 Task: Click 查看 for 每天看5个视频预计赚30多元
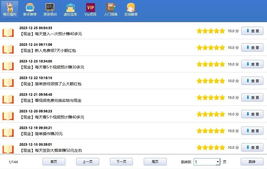coord(252,64)
